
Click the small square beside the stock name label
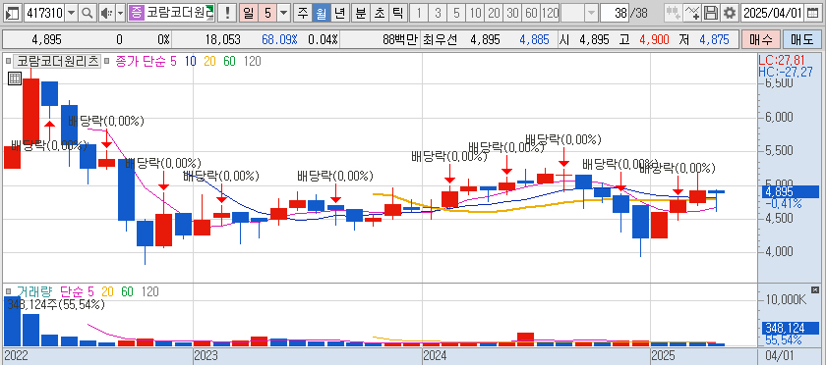pyautogui.click(x=8, y=61)
